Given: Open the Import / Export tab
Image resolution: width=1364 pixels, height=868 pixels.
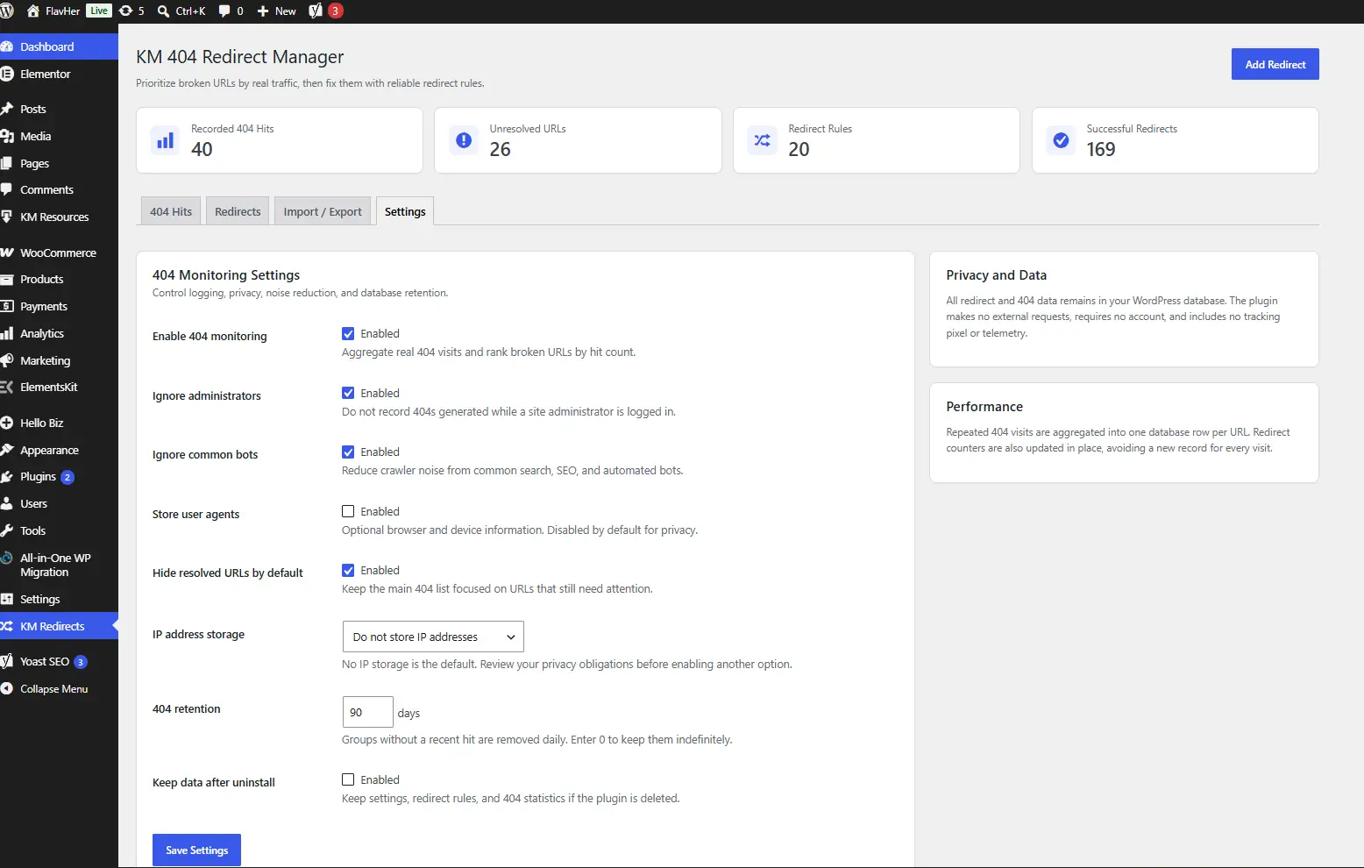Looking at the screenshot, I should tap(323, 211).
